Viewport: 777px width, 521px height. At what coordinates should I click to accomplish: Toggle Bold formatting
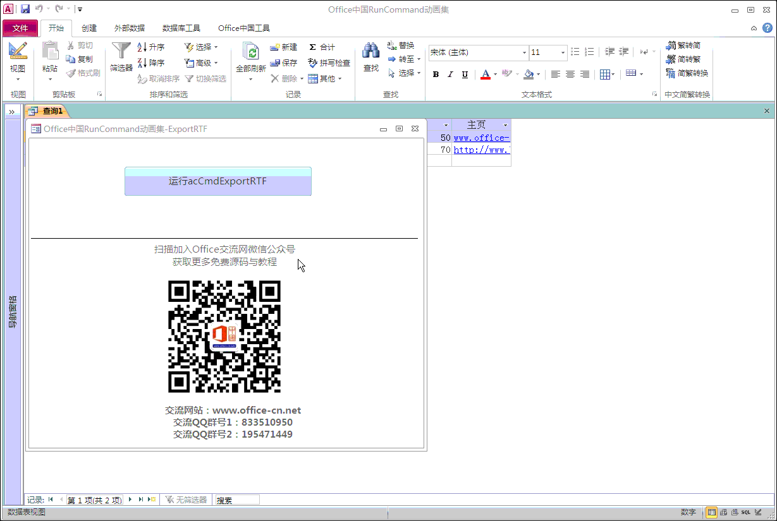[436, 75]
